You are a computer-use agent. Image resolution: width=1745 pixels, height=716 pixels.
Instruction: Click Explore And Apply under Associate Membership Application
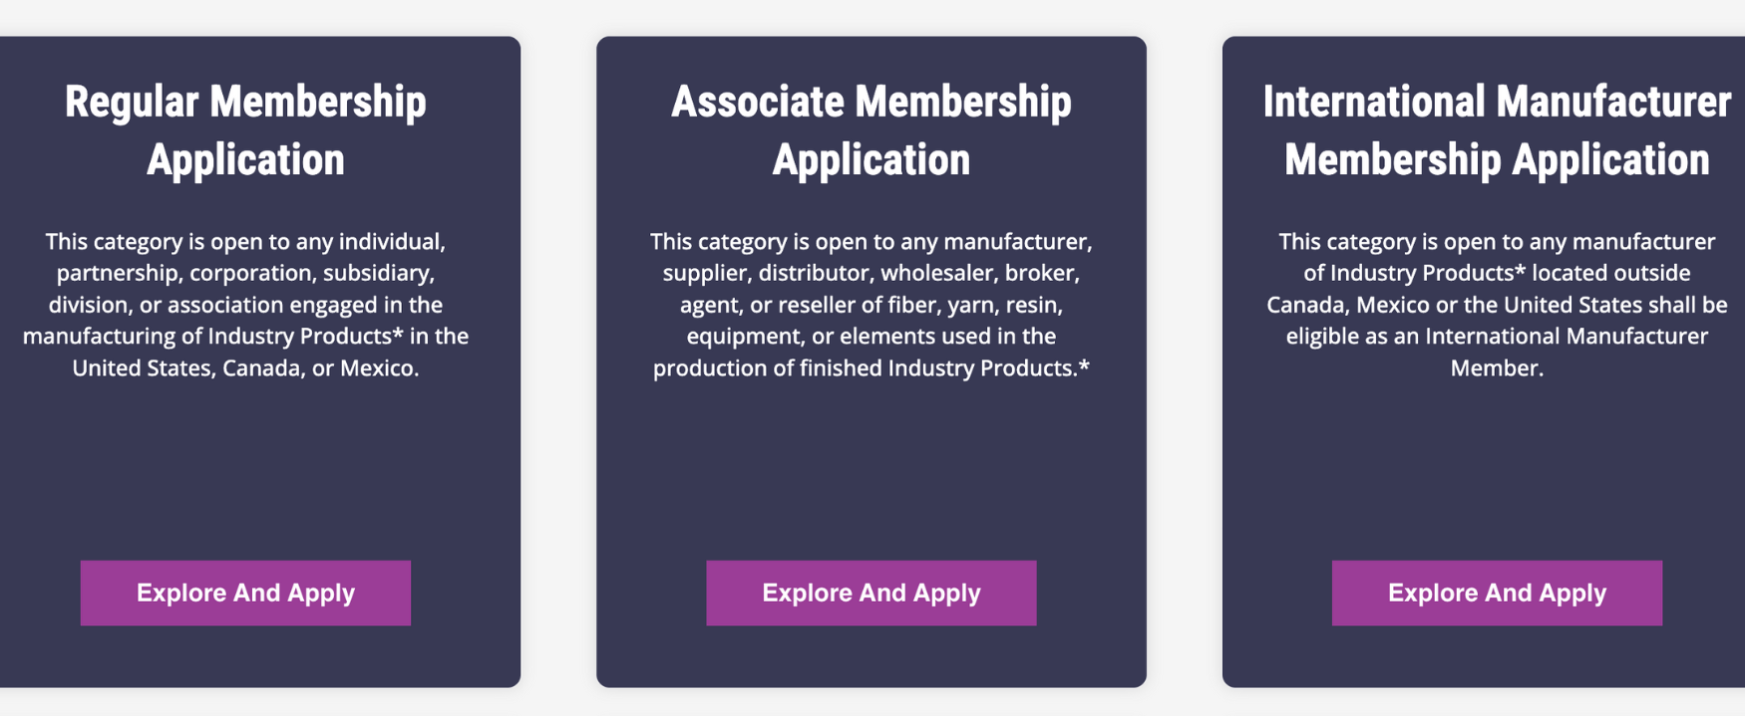pos(870,593)
